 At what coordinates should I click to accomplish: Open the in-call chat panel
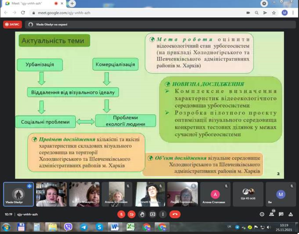[280, 214]
